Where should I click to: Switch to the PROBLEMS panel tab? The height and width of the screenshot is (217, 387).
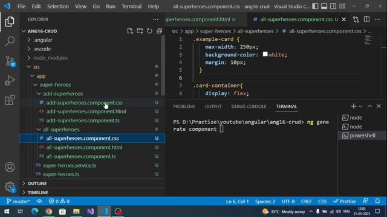pyautogui.click(x=184, y=106)
